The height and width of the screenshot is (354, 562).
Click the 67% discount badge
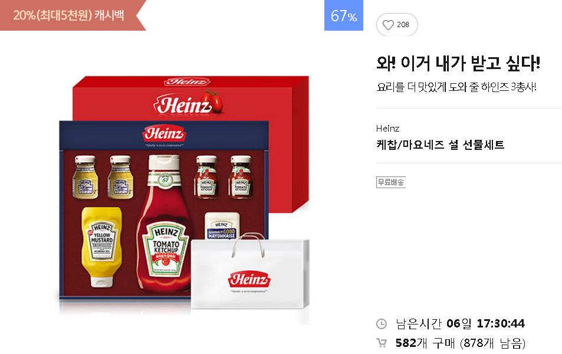pos(344,15)
